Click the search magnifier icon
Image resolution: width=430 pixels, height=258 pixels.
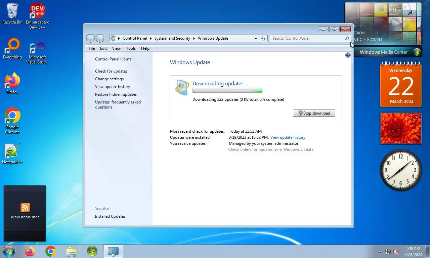click(x=347, y=38)
